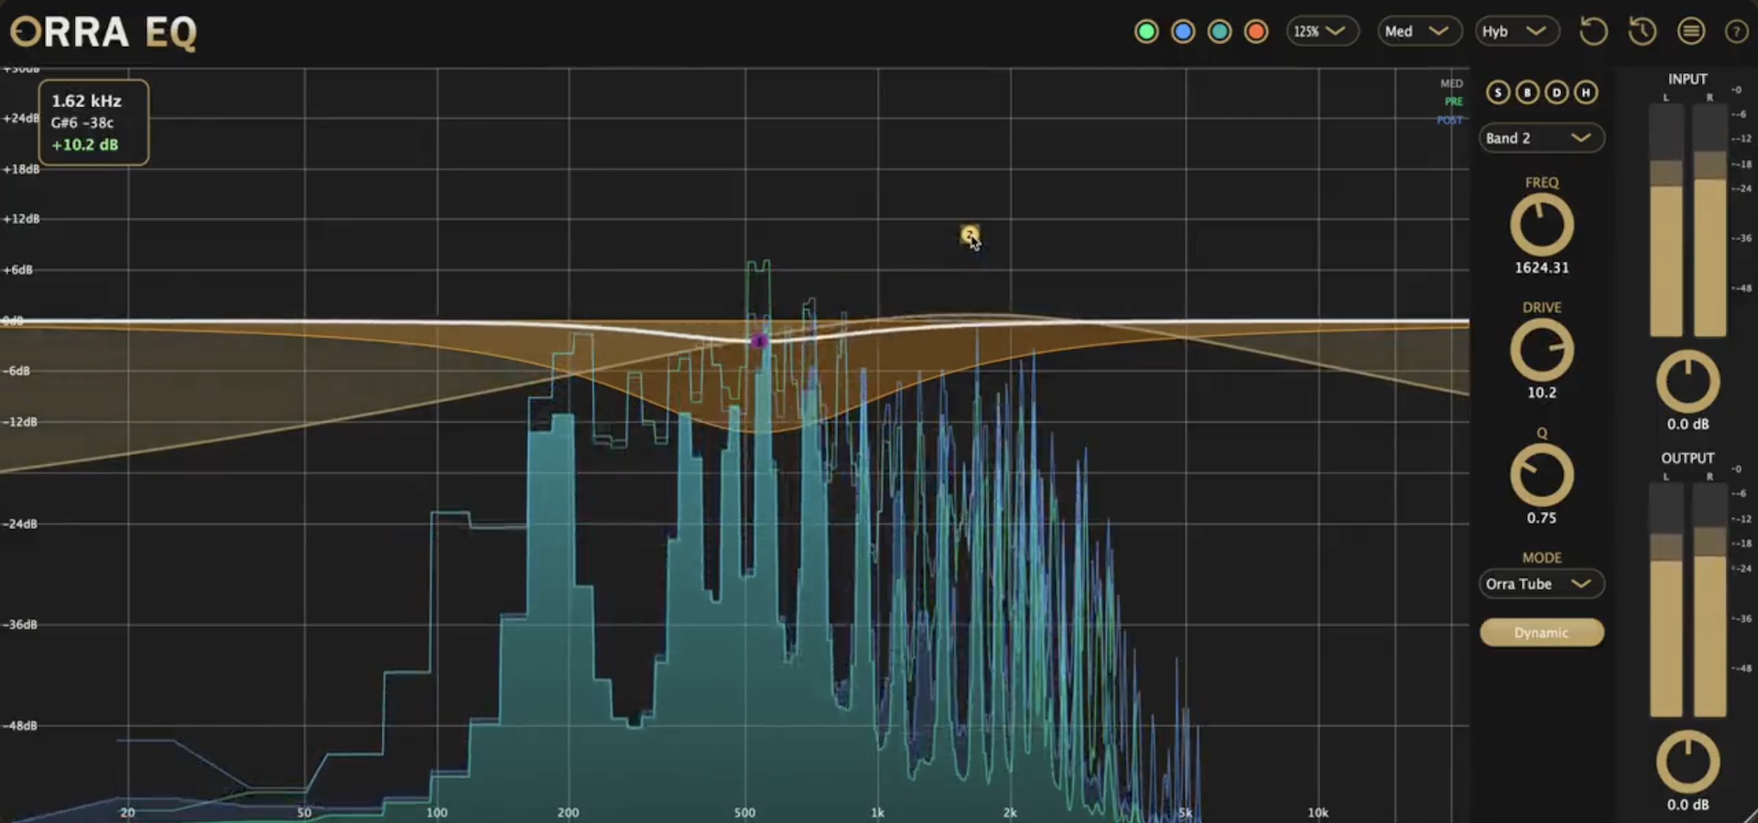Click the FREQ value 1624.31
Image resolution: width=1758 pixels, height=823 pixels.
[1542, 267]
